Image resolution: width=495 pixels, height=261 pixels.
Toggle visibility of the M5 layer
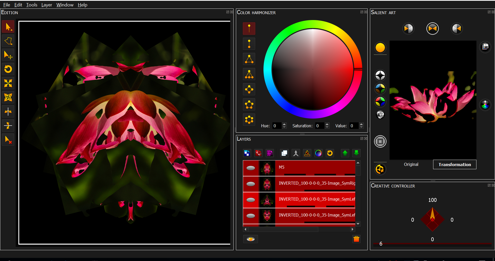251,168
